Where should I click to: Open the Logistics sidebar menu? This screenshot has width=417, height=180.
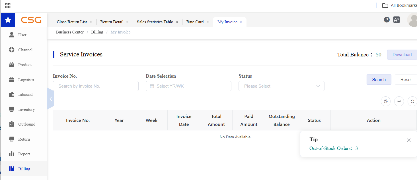point(24,80)
